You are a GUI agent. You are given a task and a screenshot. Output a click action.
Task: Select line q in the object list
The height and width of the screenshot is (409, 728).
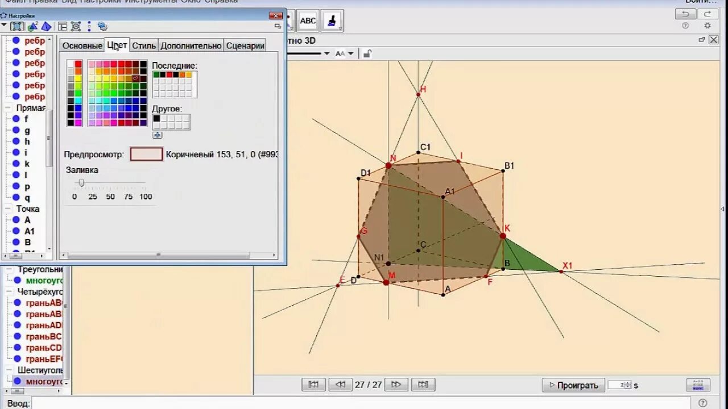27,198
